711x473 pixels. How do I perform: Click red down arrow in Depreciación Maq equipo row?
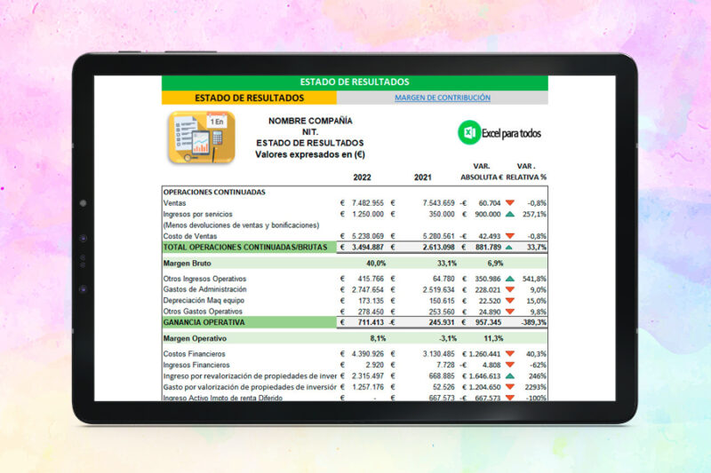tap(510, 300)
